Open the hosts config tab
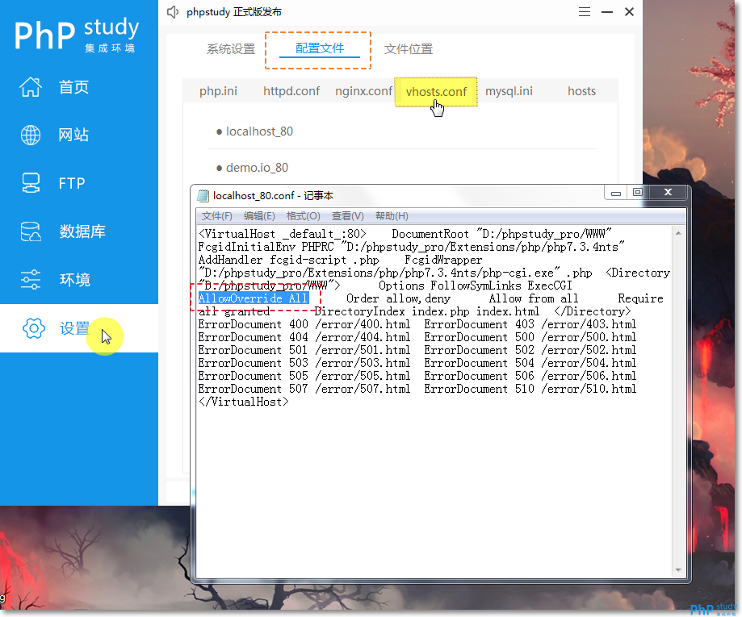Viewport: 742px width, 617px height. point(581,91)
